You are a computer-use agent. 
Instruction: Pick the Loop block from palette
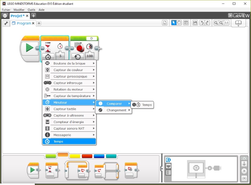77,170
